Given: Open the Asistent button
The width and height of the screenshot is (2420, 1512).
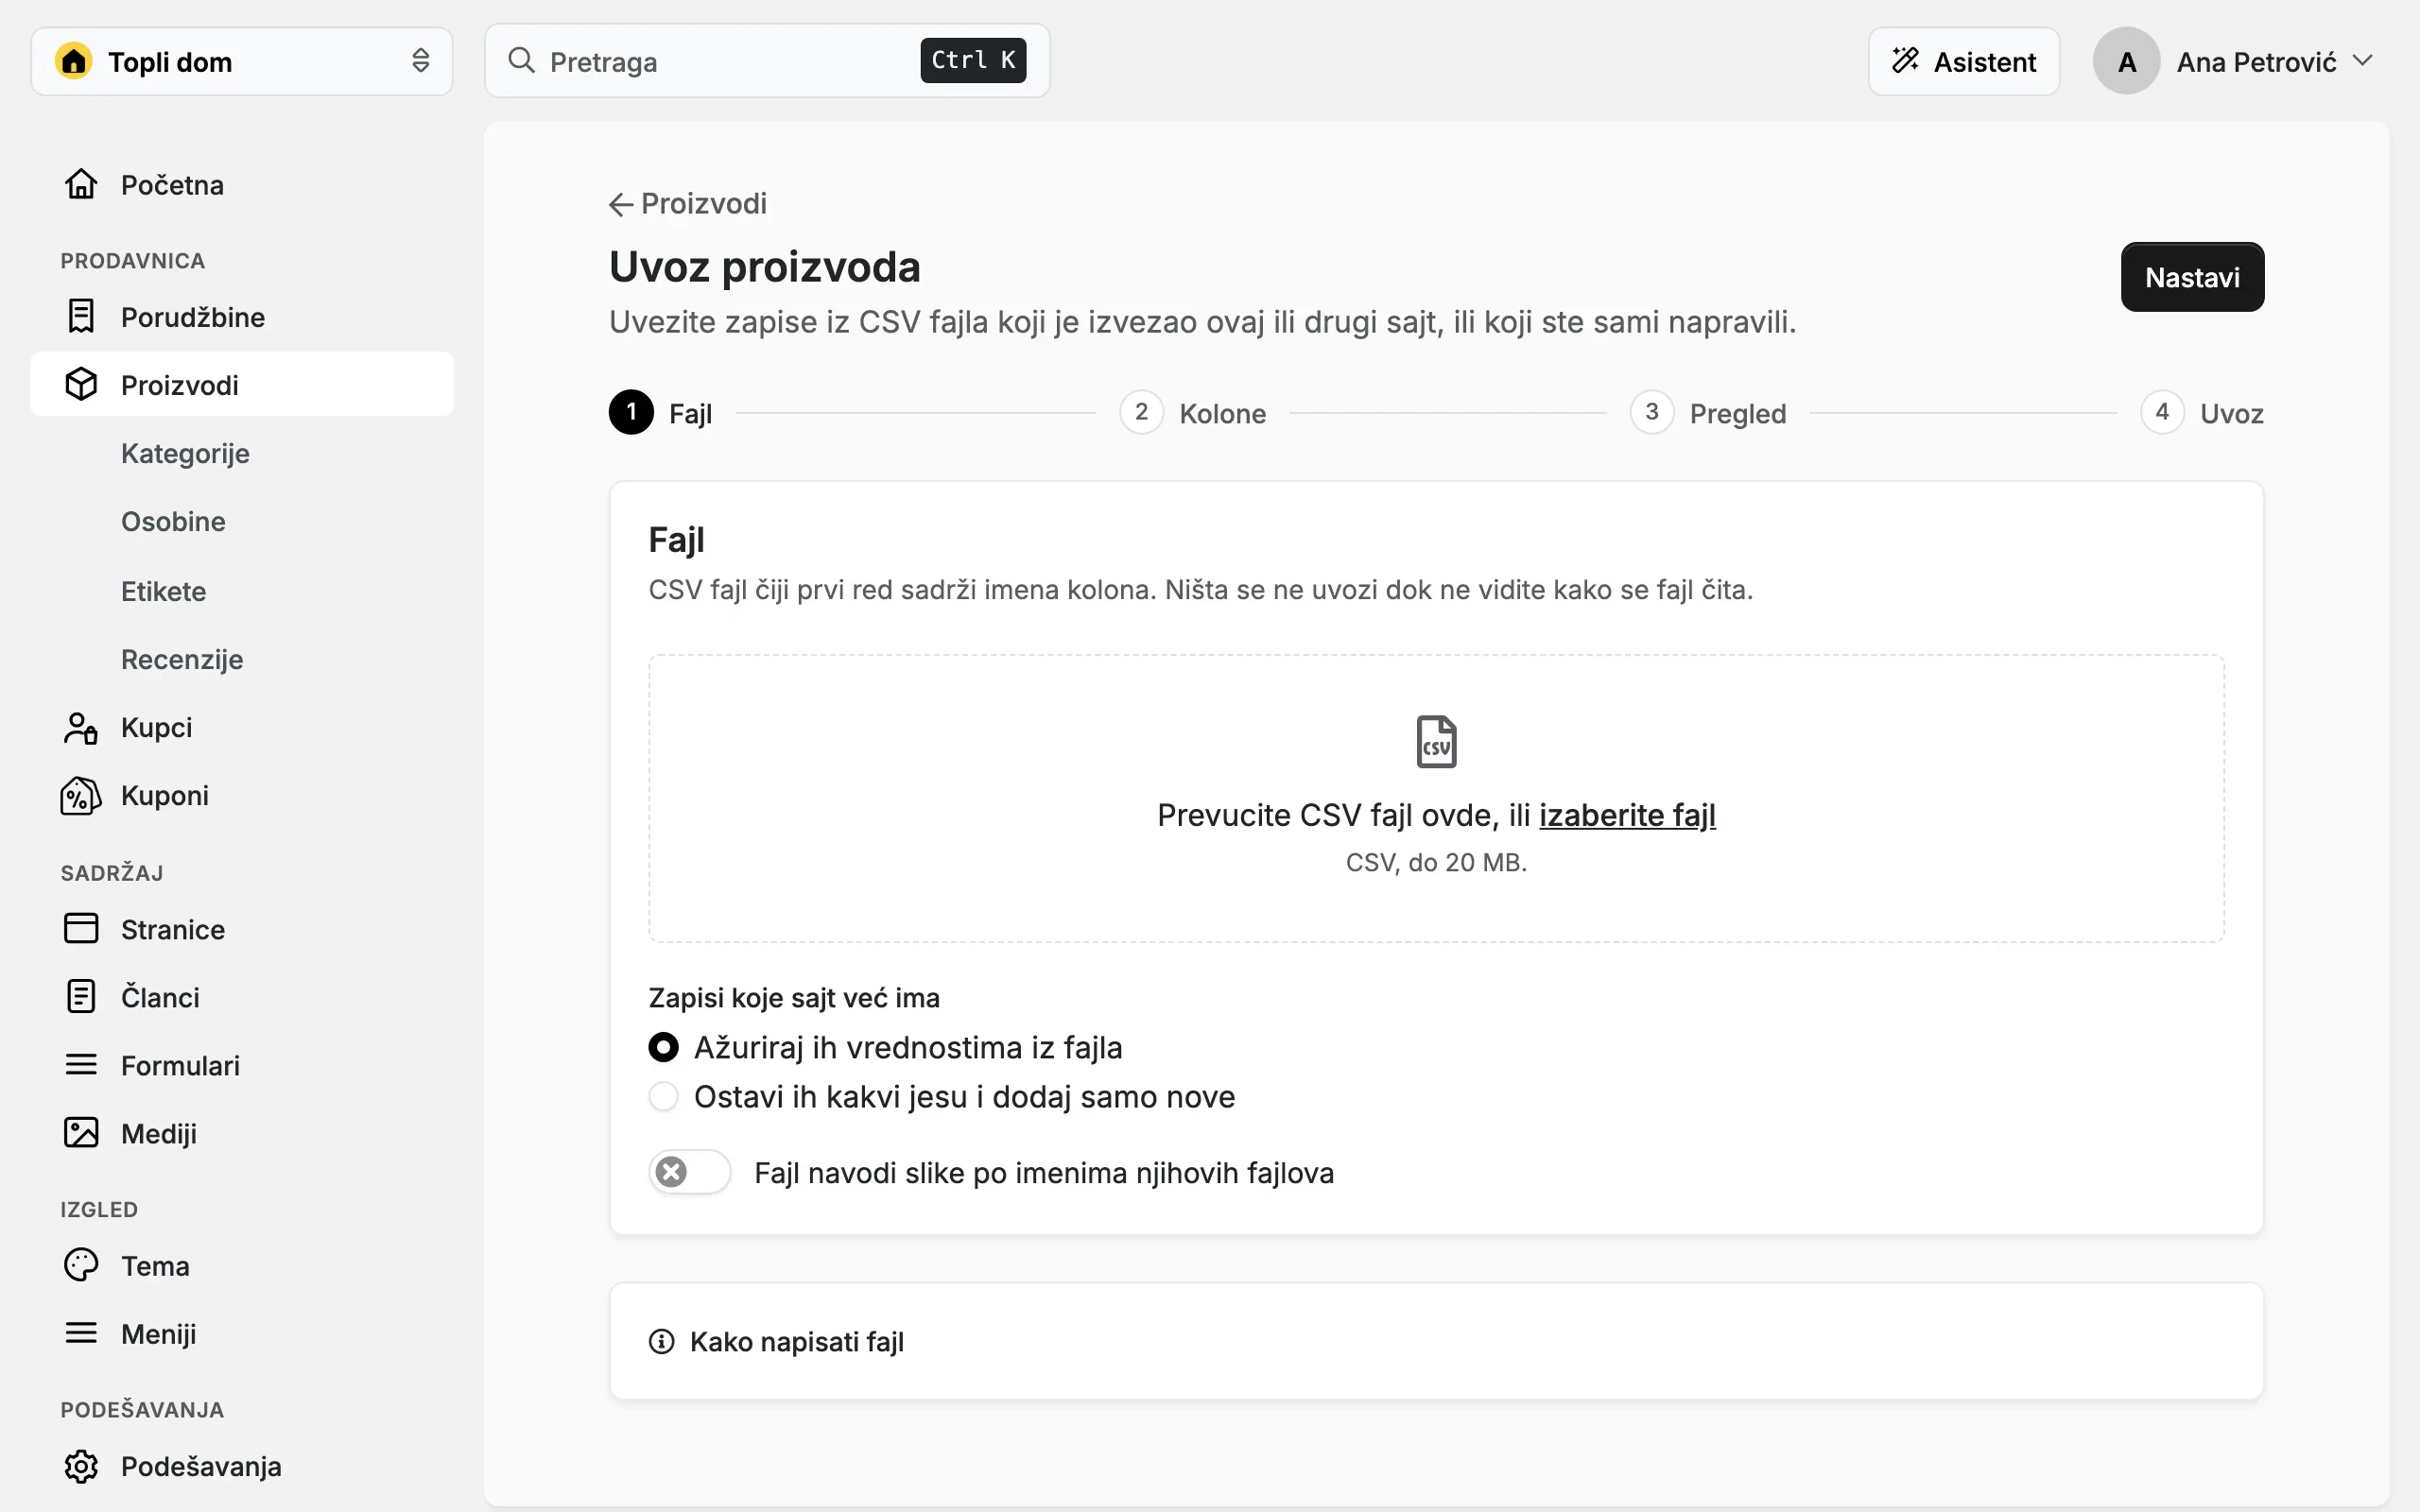Looking at the screenshot, I should point(1963,61).
